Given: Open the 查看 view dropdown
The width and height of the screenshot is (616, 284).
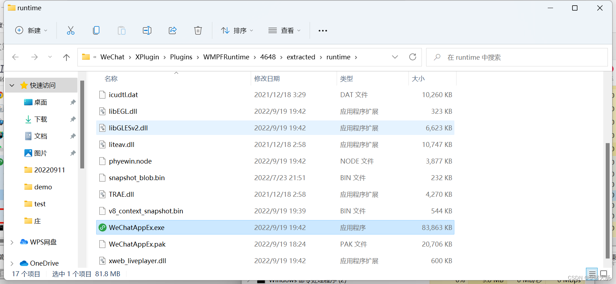Looking at the screenshot, I should [x=284, y=30].
